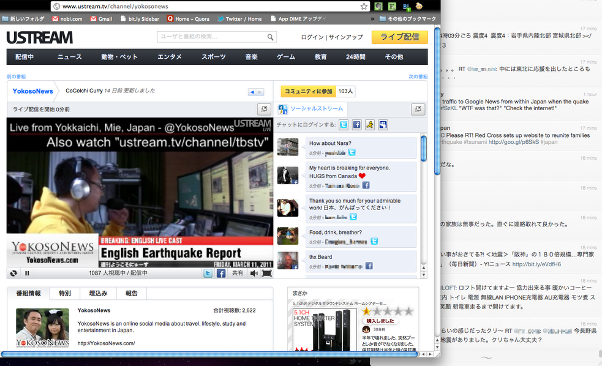The image size is (602, 366).
Task: Open the スポーツ nav category
Action: tap(214, 57)
